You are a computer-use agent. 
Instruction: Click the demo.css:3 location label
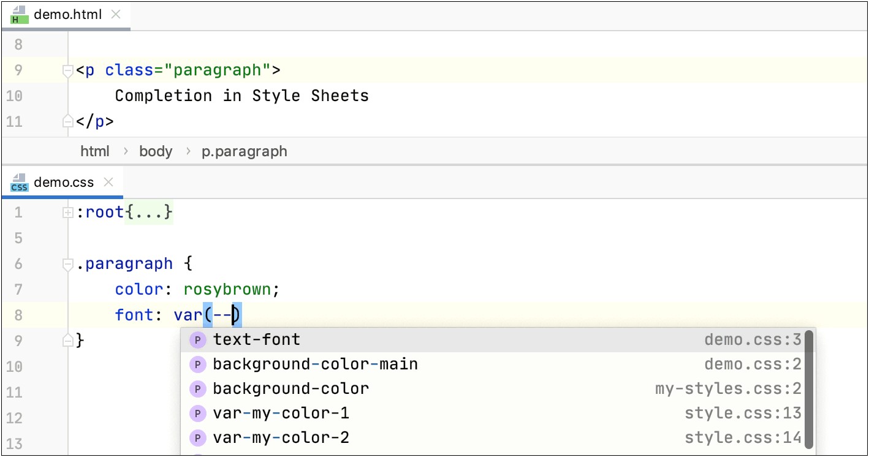[753, 340]
